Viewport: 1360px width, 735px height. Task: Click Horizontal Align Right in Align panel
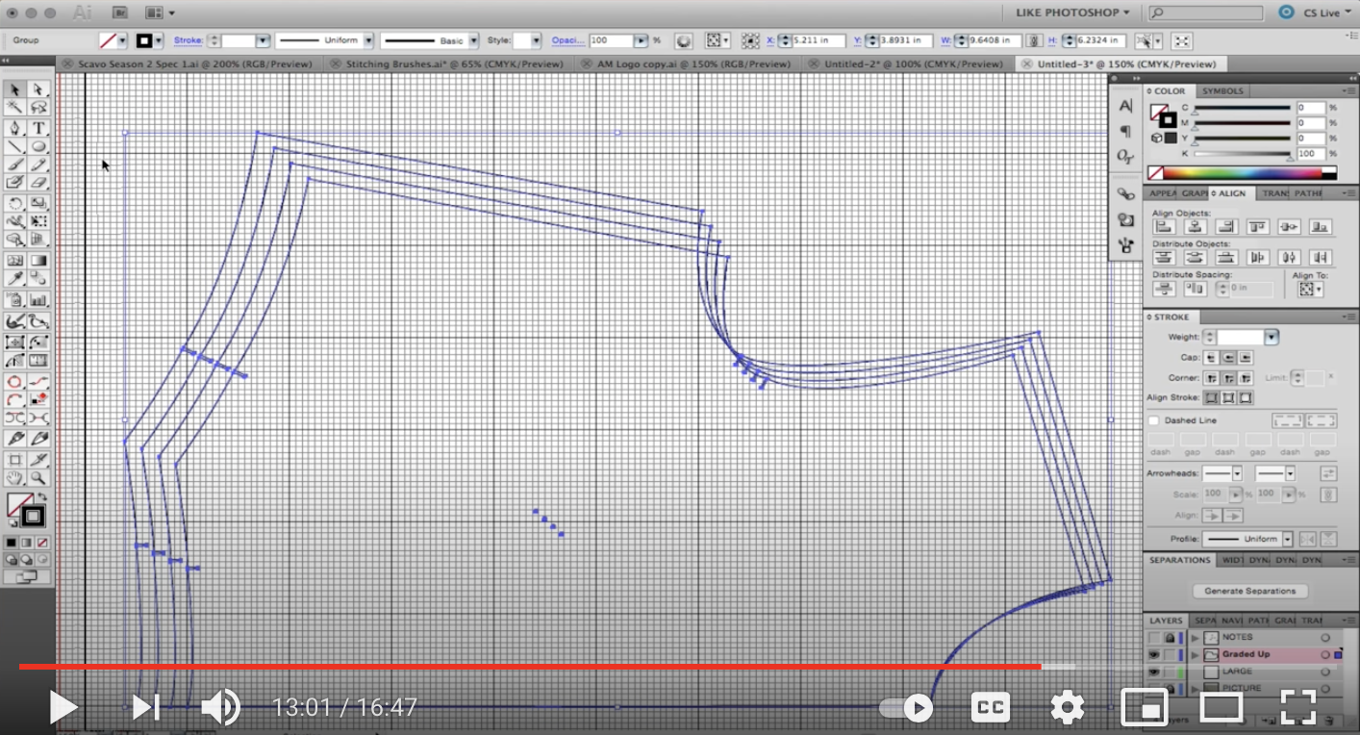1225,227
